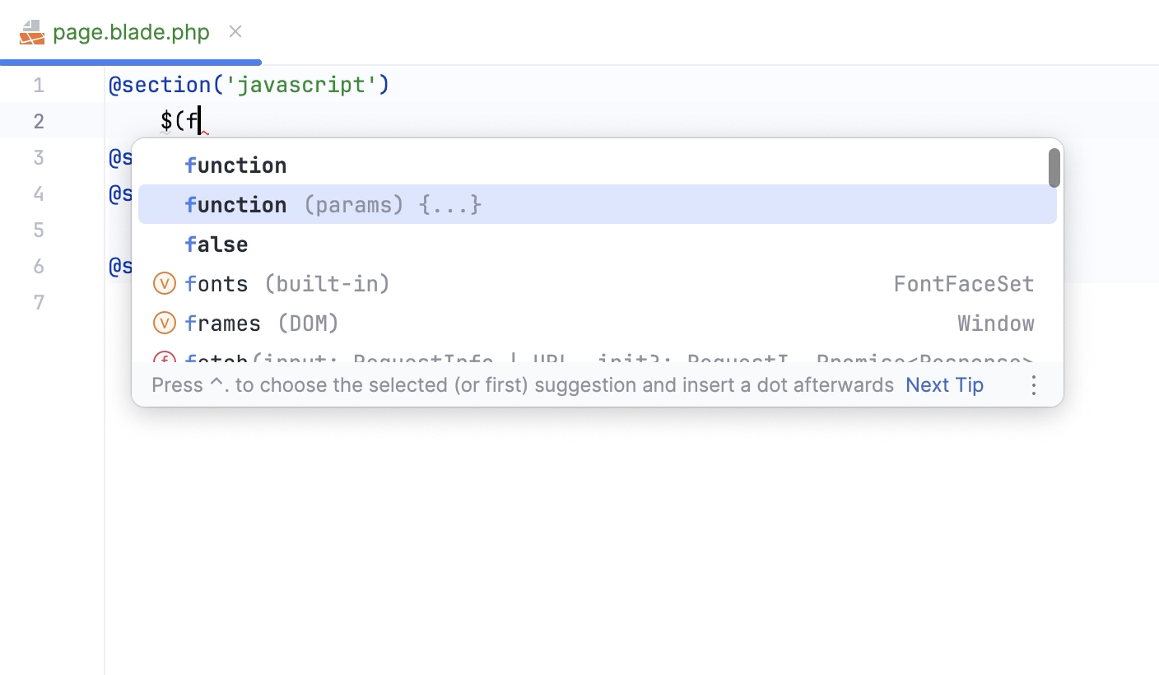Click the FontFaceSet type label
The image size is (1159, 675).
point(964,283)
